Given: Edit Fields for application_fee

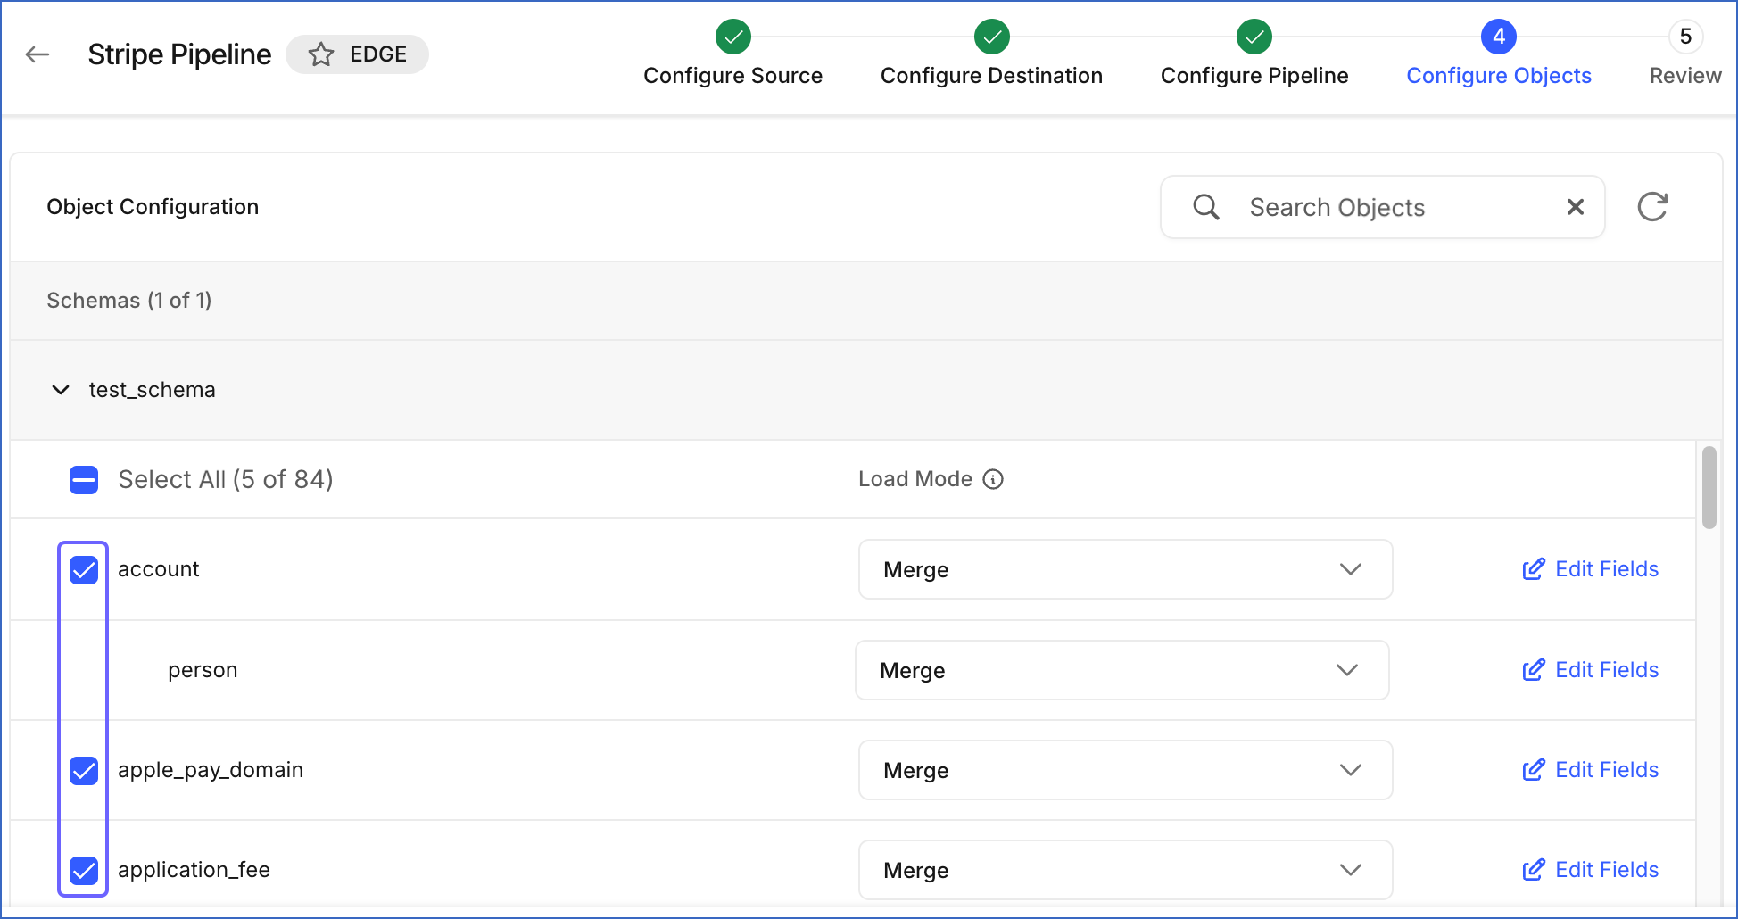Looking at the screenshot, I should point(1590,870).
